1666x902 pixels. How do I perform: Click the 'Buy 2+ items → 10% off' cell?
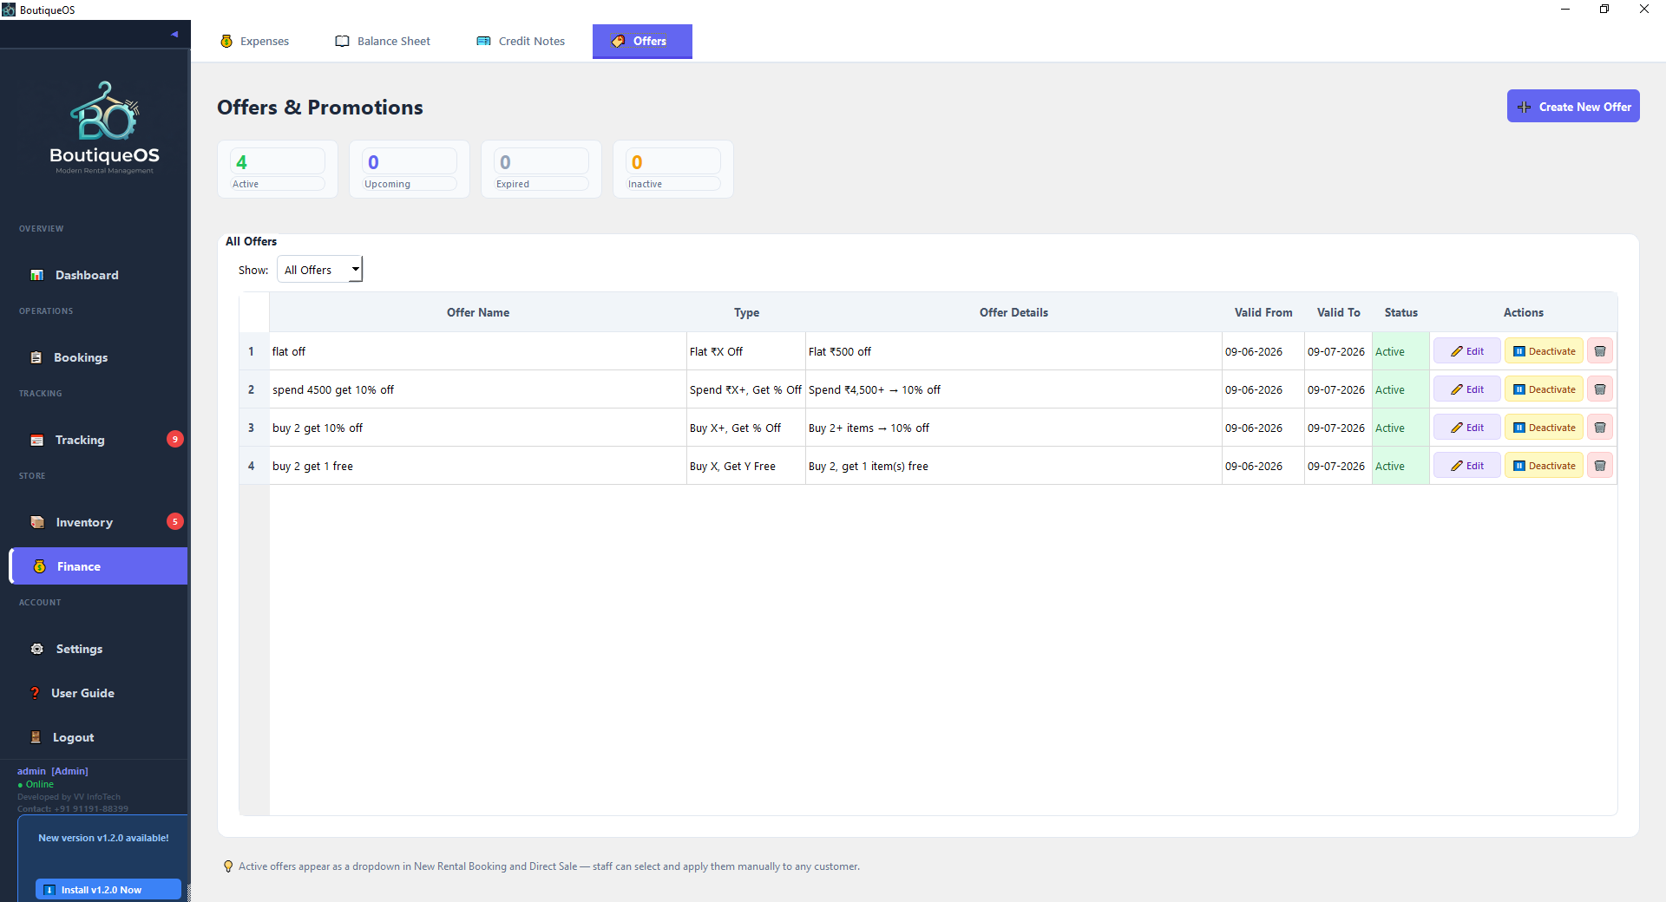tap(1013, 428)
